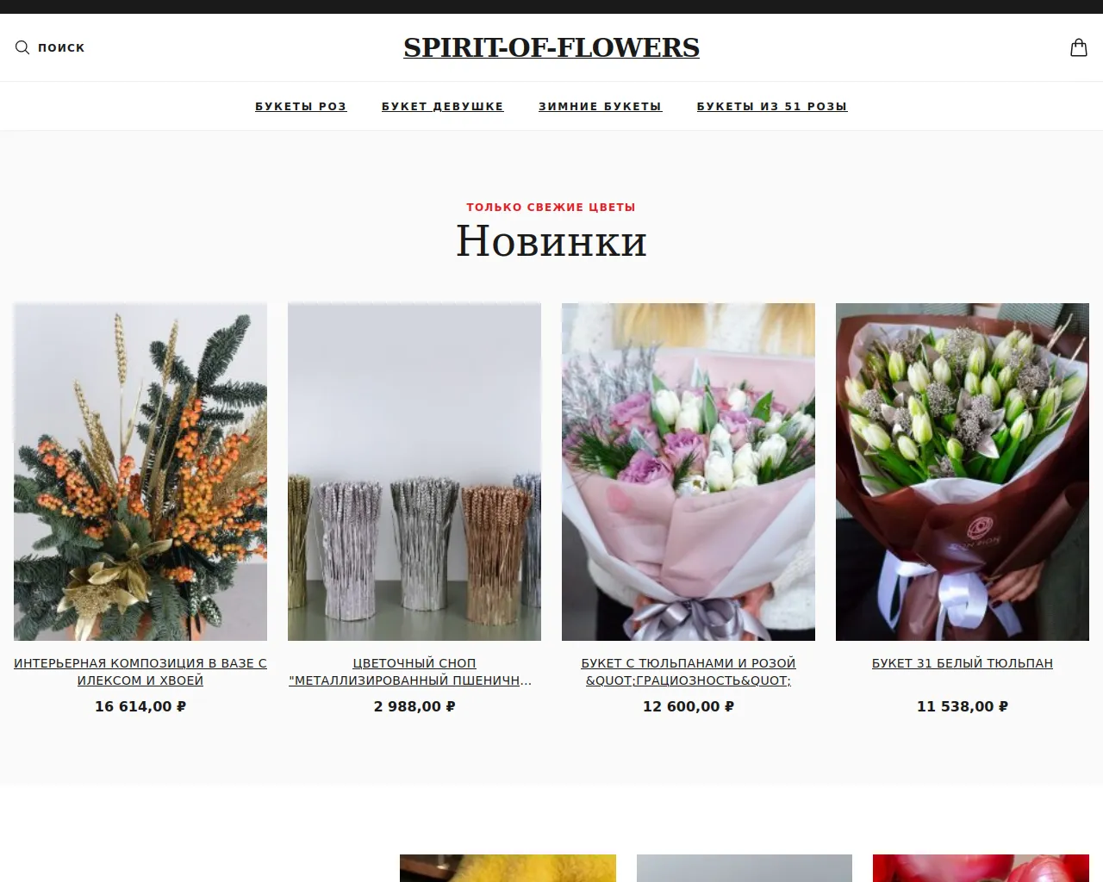
Task: Open the pink tulip and rose bouquet photo
Action: 689,472
